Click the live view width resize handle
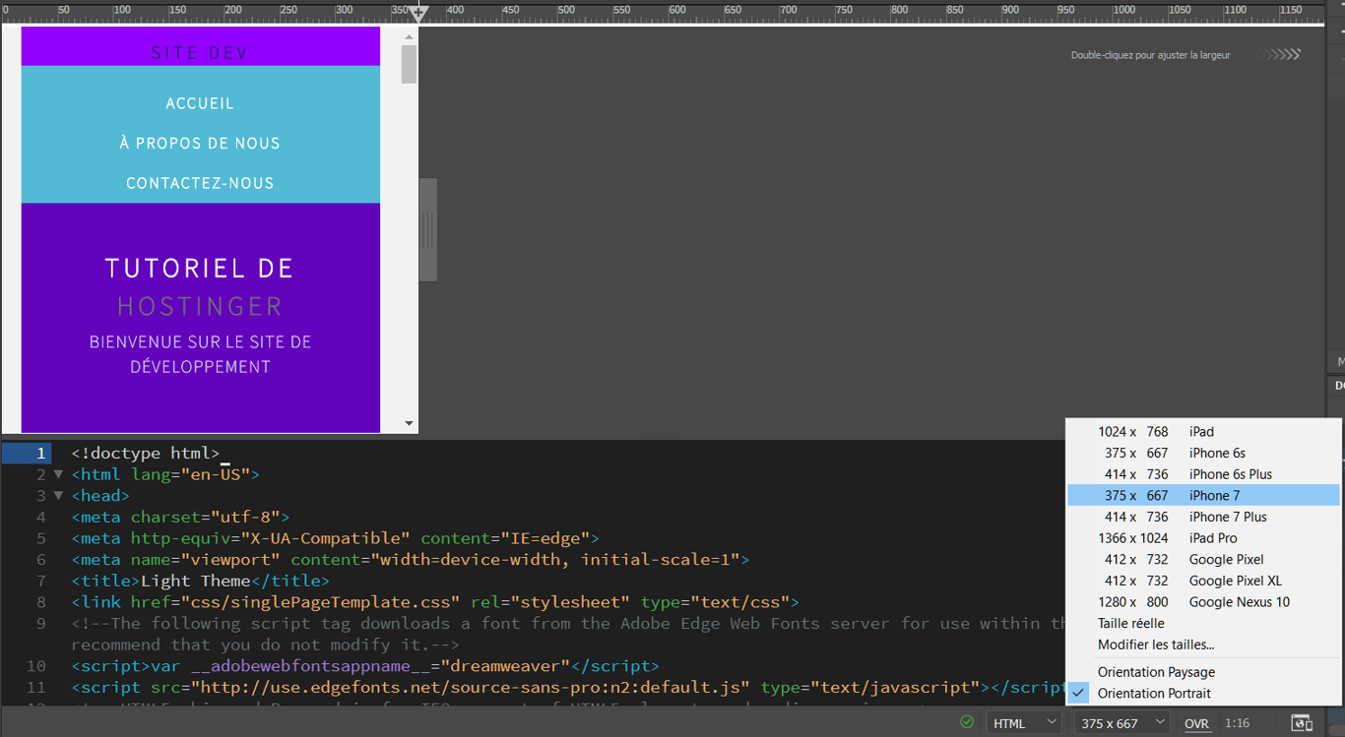Image resolution: width=1345 pixels, height=737 pixels. 428,230
